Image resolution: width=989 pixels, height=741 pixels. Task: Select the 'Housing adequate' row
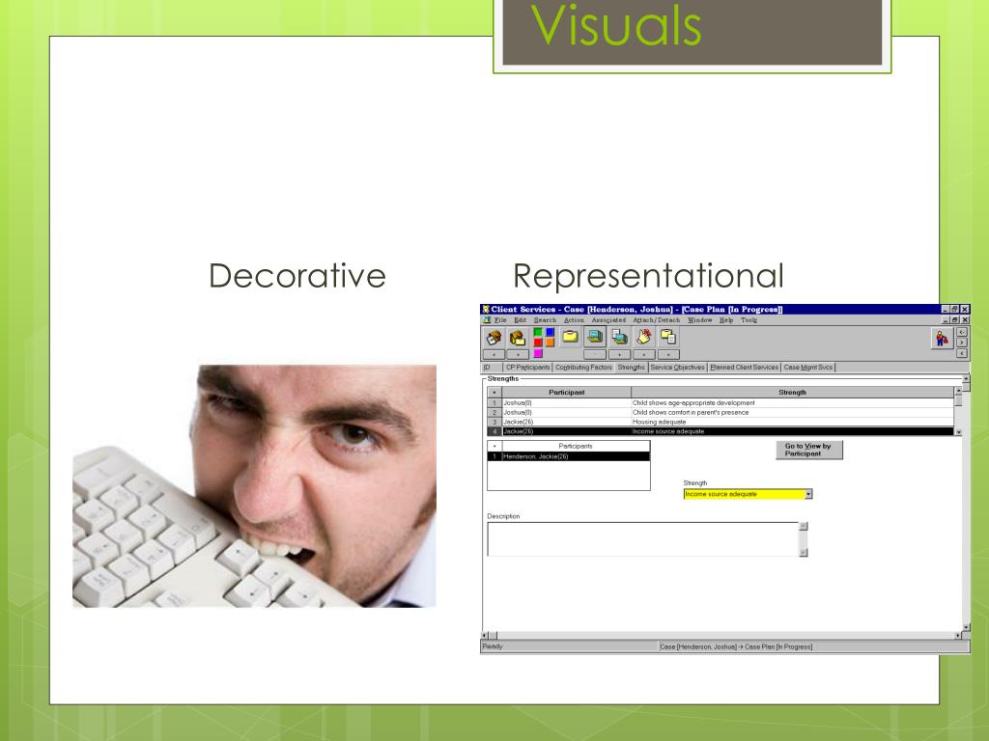(x=721, y=422)
